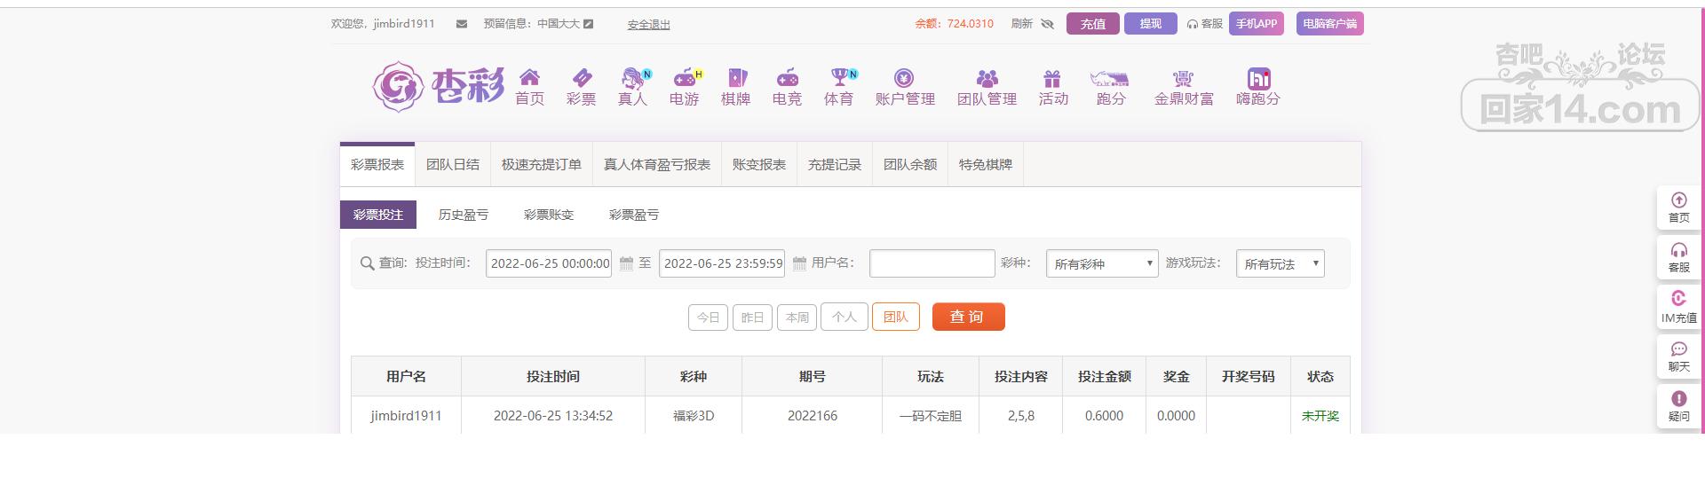Click the start time field 2022-06-25 00:00:00
Image resolution: width=1705 pixels, height=486 pixels.
click(x=549, y=263)
